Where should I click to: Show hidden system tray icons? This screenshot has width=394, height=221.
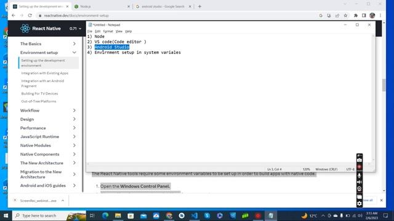(x=323, y=215)
